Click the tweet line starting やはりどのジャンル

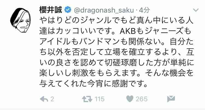pyautogui.click(x=116, y=21)
